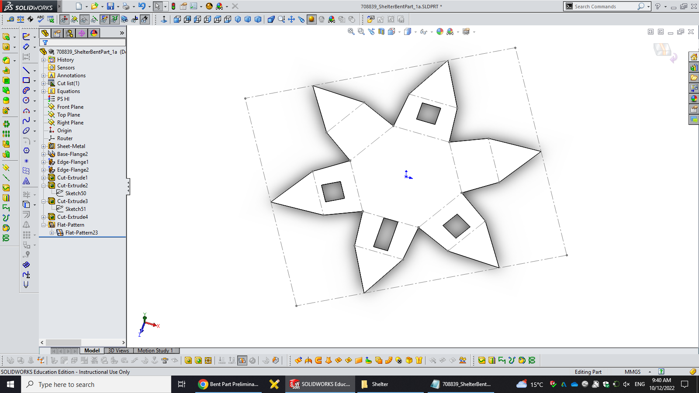Viewport: 699px width, 393px height.
Task: Open the Windows Start menu
Action: (10, 384)
